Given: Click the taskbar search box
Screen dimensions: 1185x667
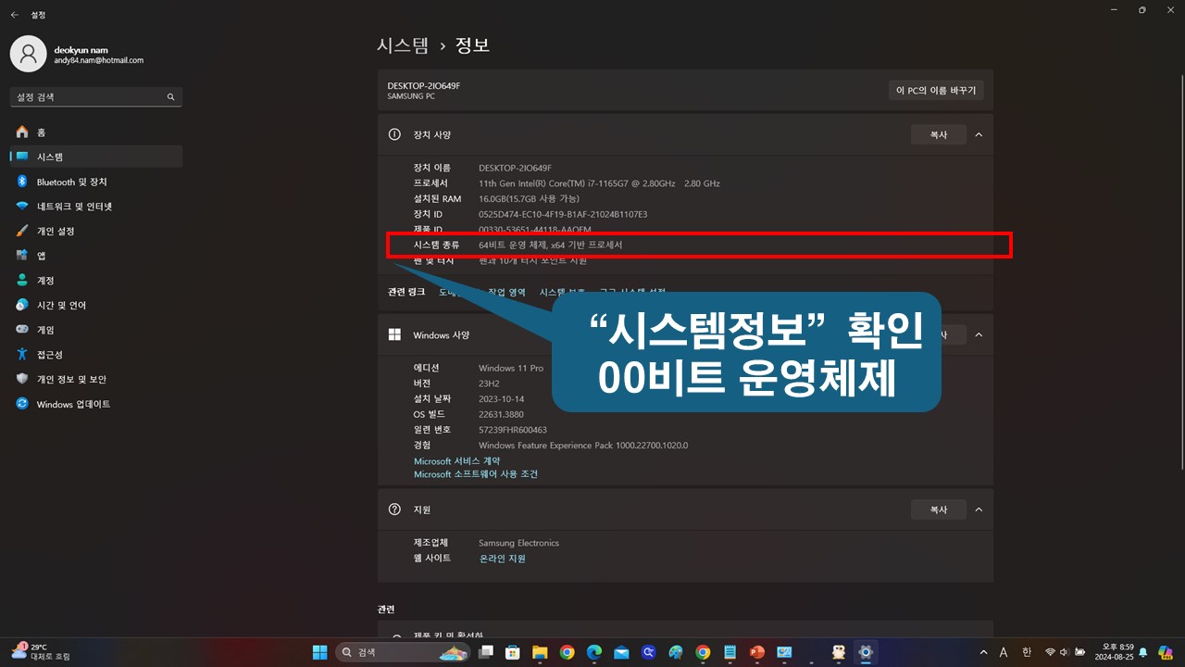Looking at the screenshot, I should pos(402,652).
